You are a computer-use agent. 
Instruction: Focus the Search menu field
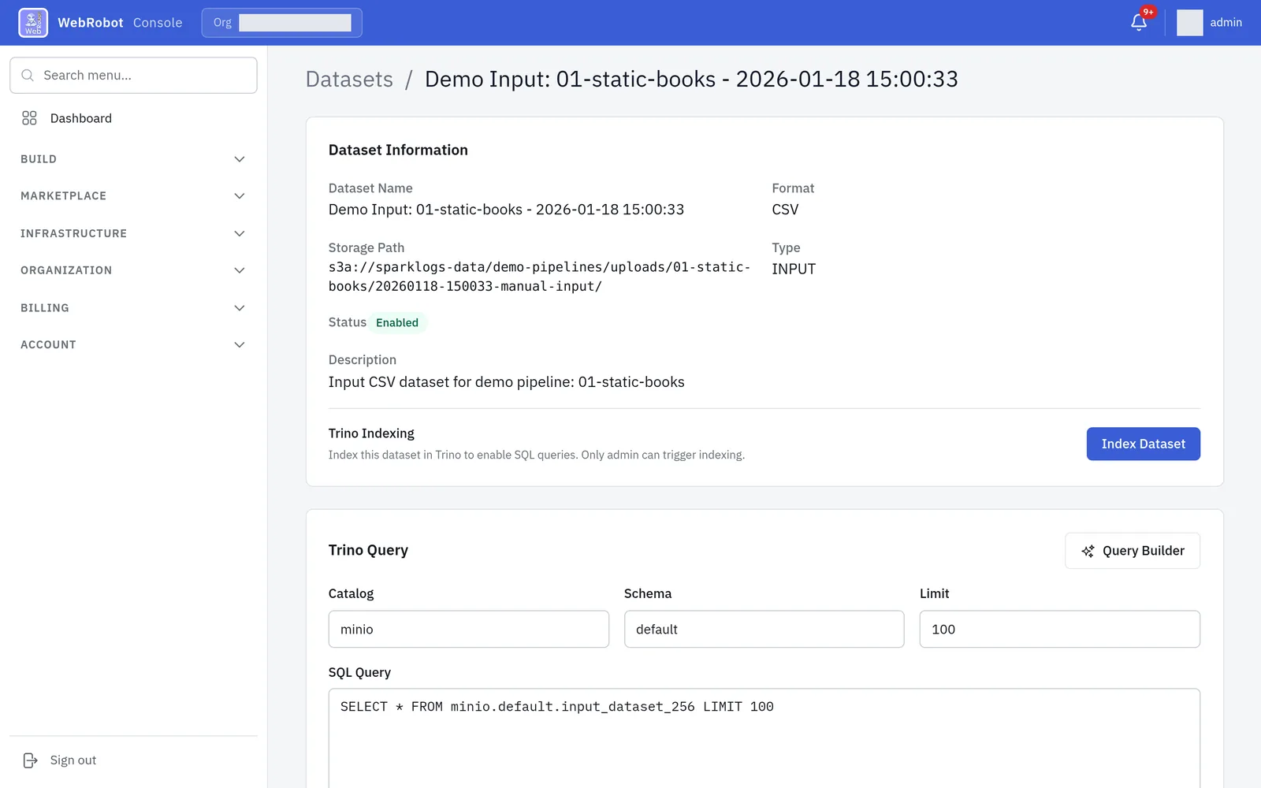click(133, 76)
